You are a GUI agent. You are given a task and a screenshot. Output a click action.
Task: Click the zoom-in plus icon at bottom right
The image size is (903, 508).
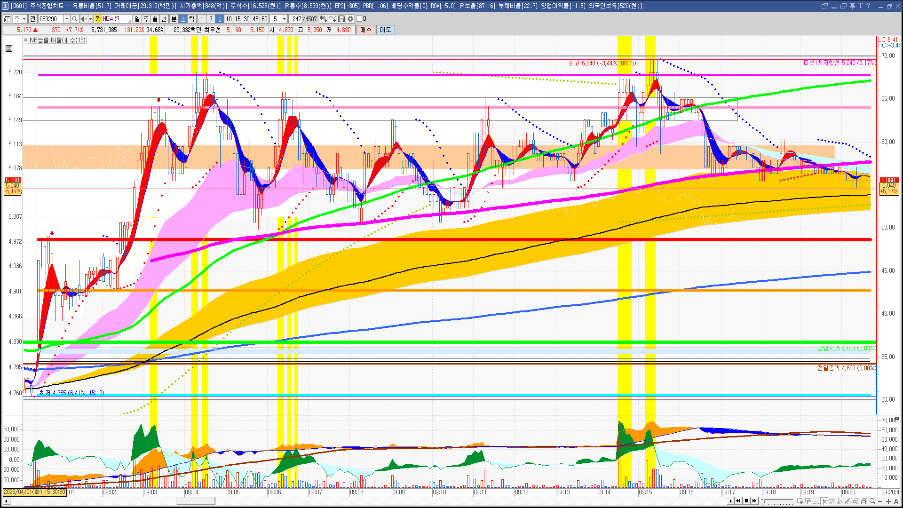point(888,501)
